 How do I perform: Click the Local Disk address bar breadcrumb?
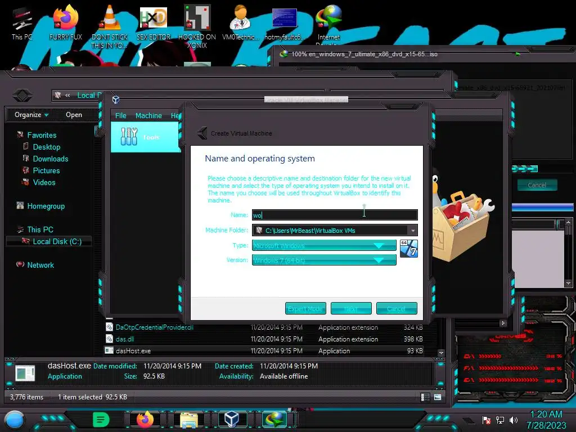(89, 96)
